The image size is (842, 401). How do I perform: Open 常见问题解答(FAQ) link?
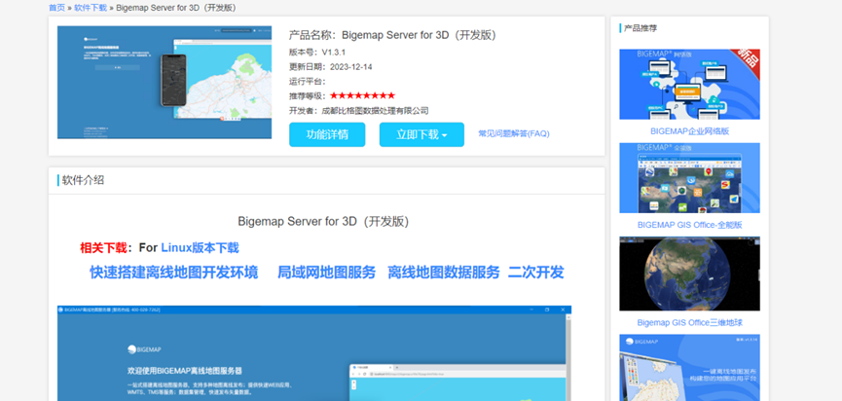click(x=514, y=133)
